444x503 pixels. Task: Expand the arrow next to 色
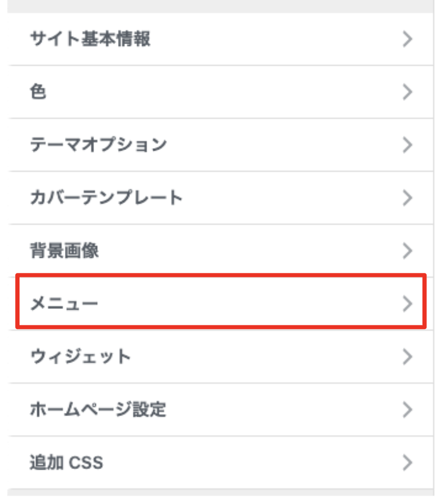click(x=407, y=93)
